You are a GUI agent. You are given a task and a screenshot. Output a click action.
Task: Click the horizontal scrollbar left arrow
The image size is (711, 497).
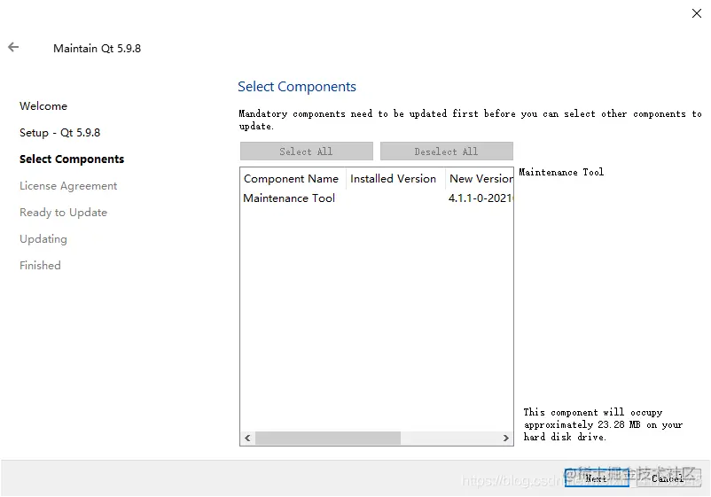(x=247, y=439)
